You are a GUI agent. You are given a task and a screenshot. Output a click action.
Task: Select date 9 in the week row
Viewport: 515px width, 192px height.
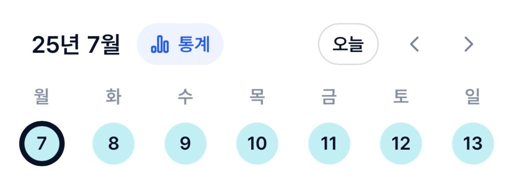(186, 143)
